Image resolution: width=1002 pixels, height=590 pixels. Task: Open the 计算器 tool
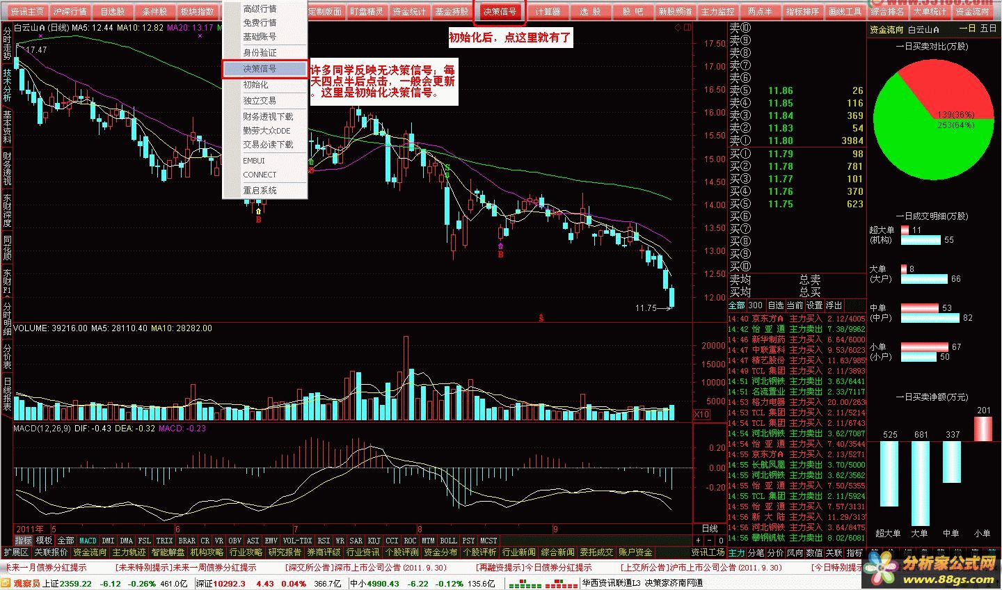pos(548,12)
